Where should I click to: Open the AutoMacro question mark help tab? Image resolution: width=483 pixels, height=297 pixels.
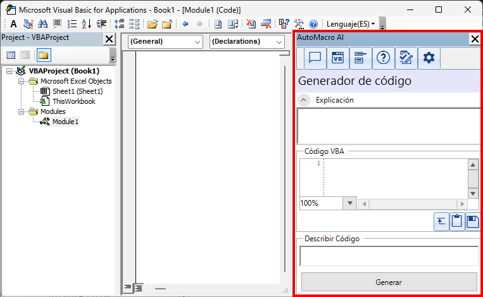coord(383,58)
